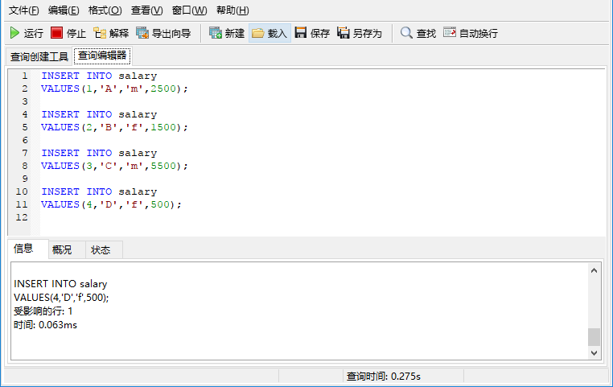Place cursor on line 2 VALUES(1,'A','m',2500)
Screen dimensions: 613x387
tap(114, 89)
